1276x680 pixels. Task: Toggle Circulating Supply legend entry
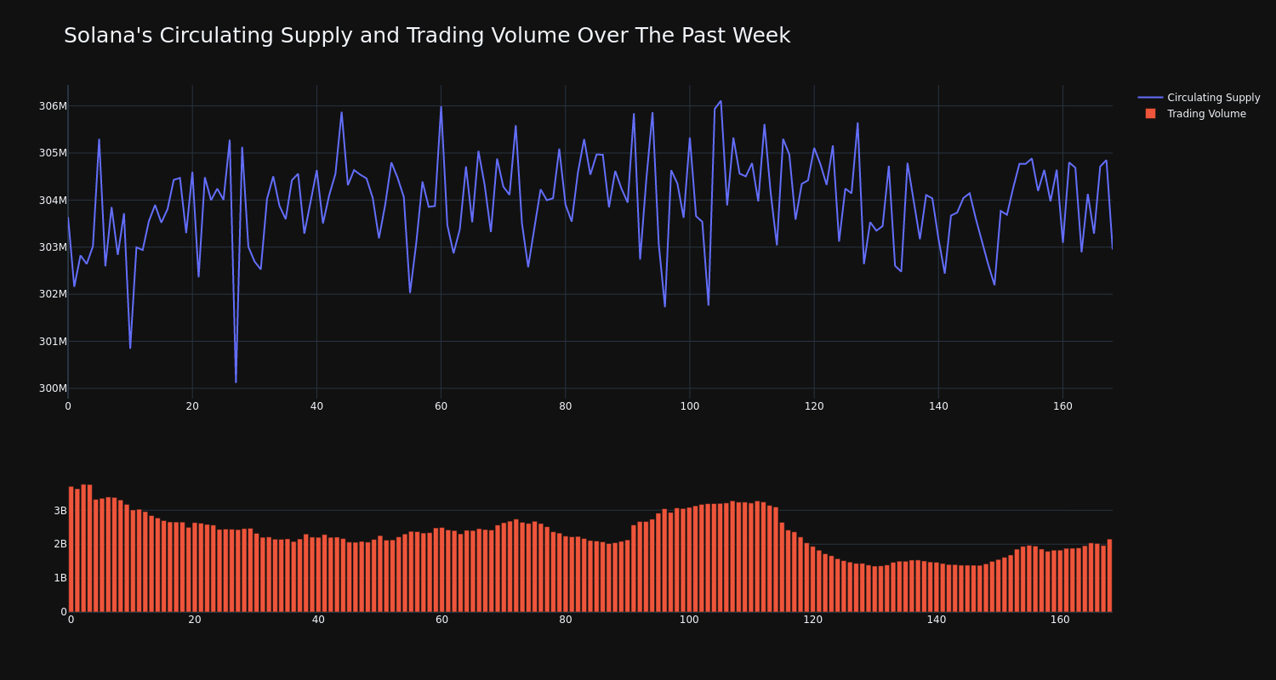tap(1199, 98)
